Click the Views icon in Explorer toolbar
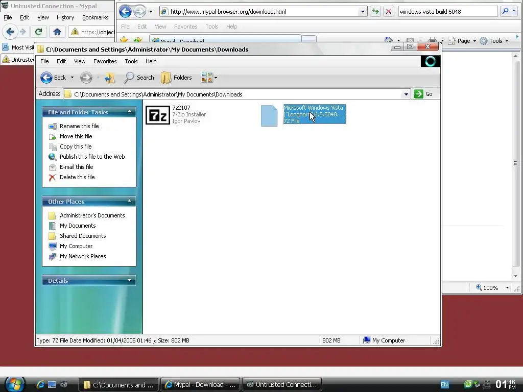 (x=207, y=78)
